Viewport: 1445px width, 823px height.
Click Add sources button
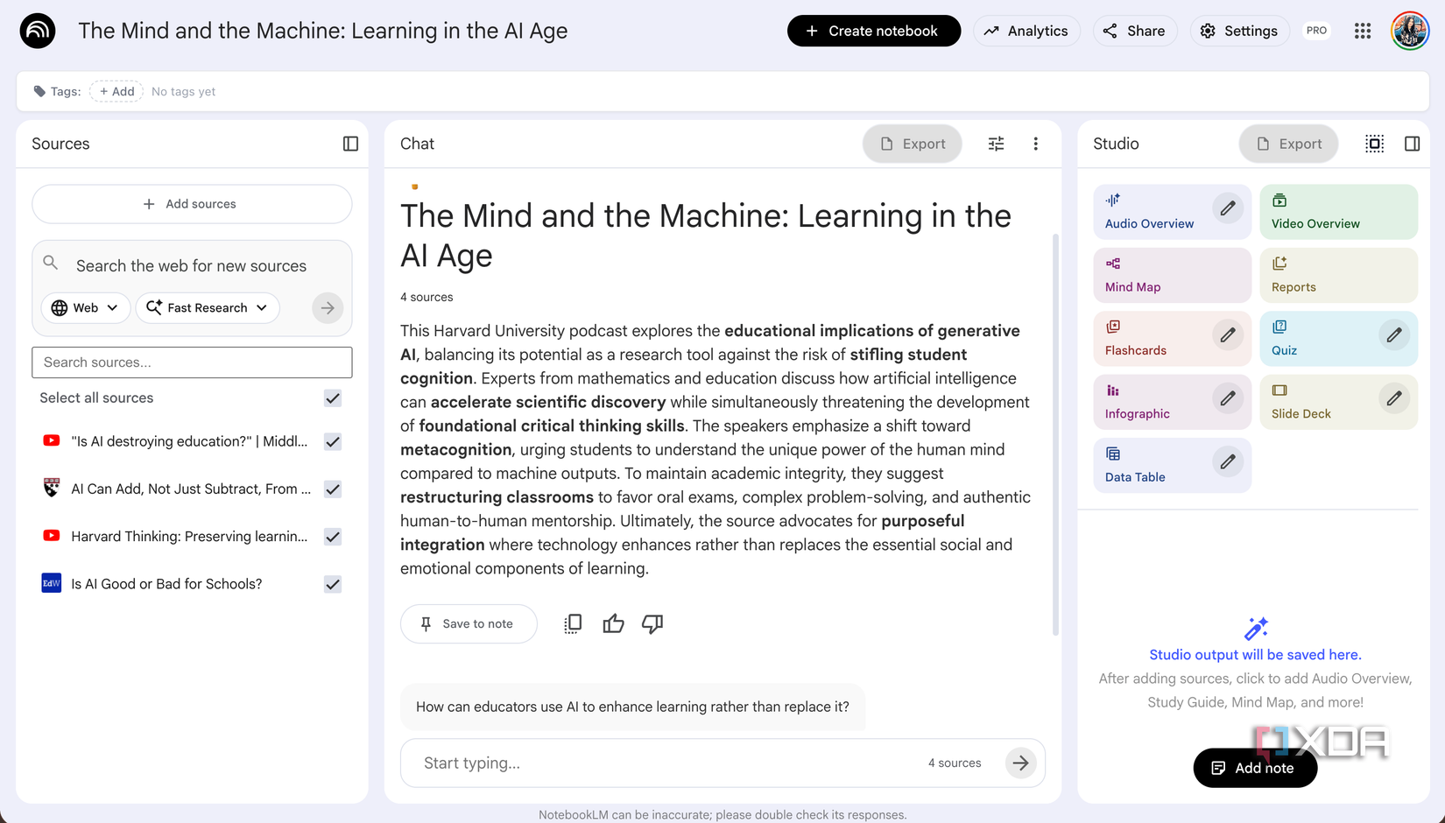(192, 204)
